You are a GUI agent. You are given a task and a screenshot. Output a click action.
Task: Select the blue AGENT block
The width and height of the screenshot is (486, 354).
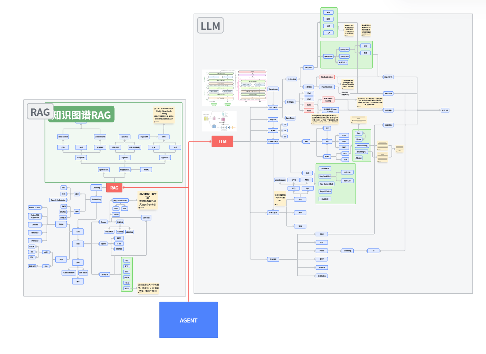(188, 320)
